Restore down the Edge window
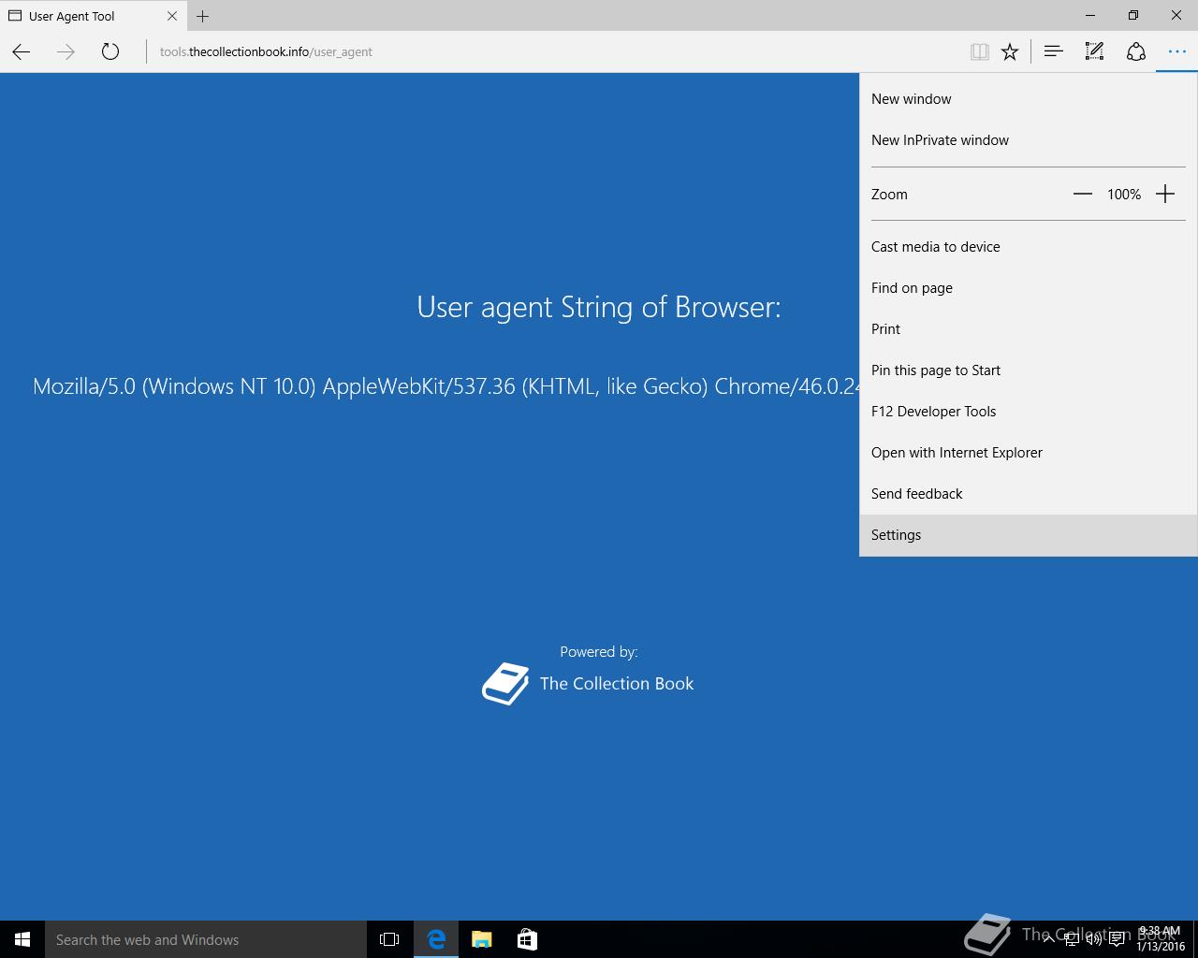Screen dimensions: 1198x958 pyautogui.click(x=1133, y=15)
